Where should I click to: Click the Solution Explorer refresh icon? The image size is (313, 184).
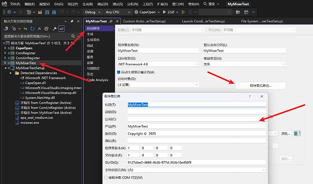(32, 28)
